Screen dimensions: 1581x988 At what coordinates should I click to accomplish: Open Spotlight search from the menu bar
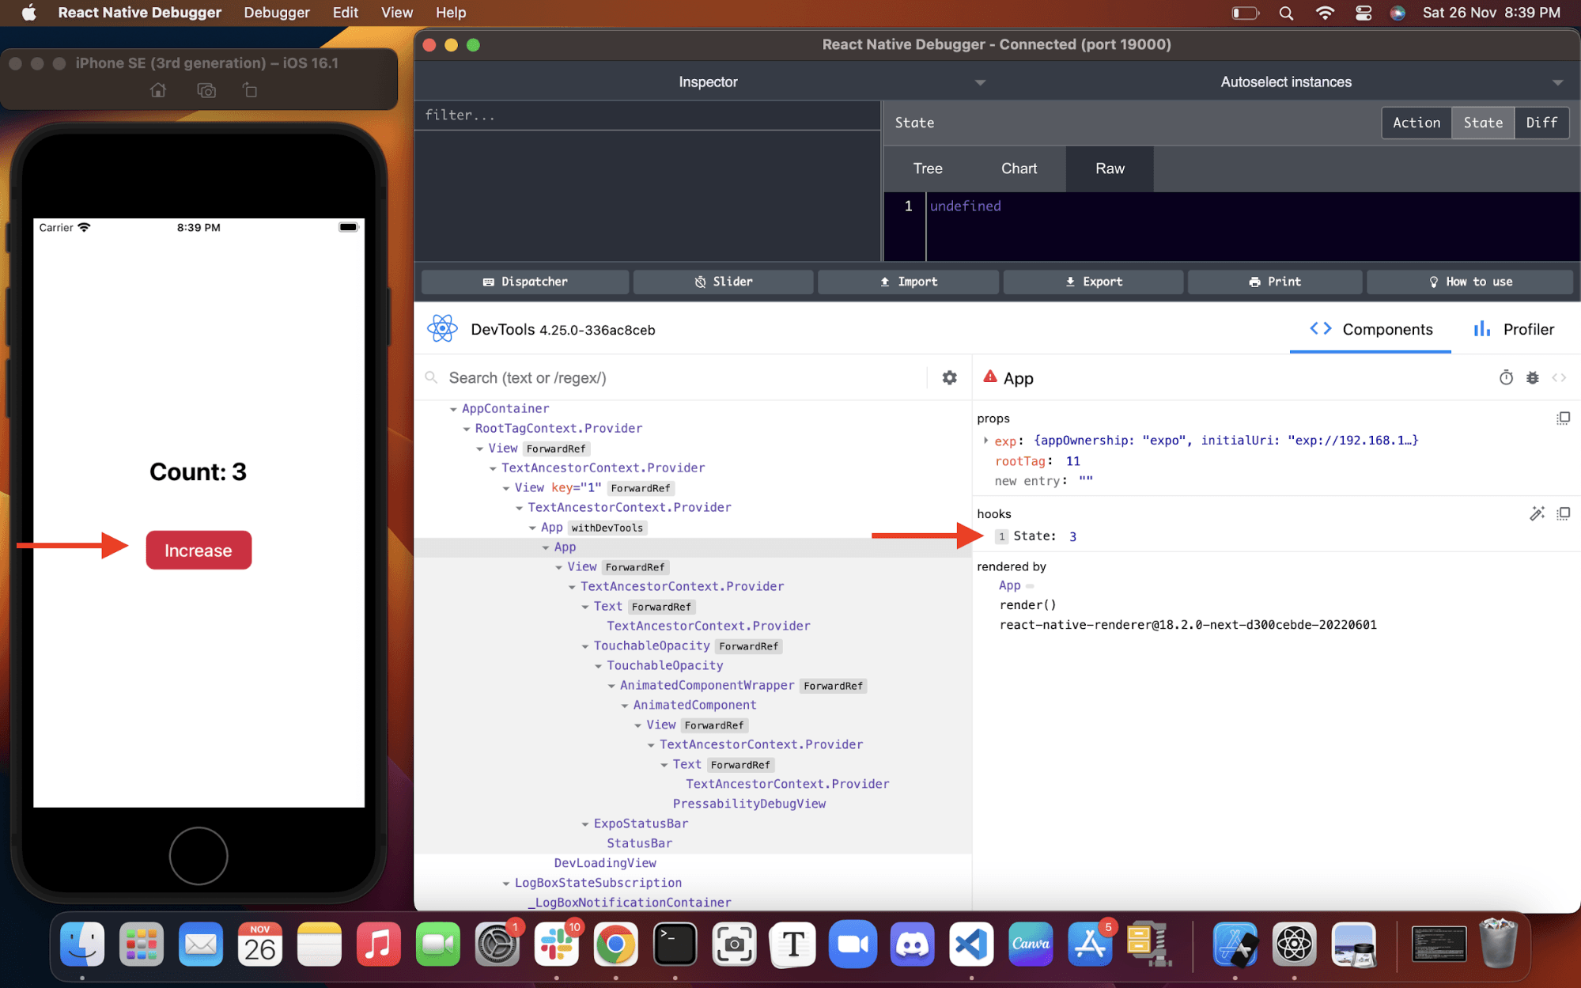click(1286, 13)
